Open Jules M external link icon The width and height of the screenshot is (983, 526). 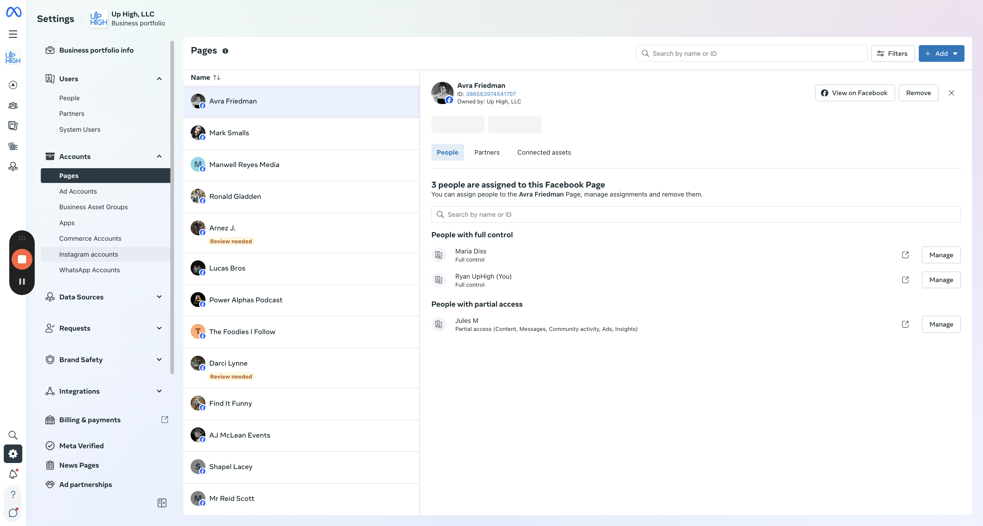pos(905,324)
